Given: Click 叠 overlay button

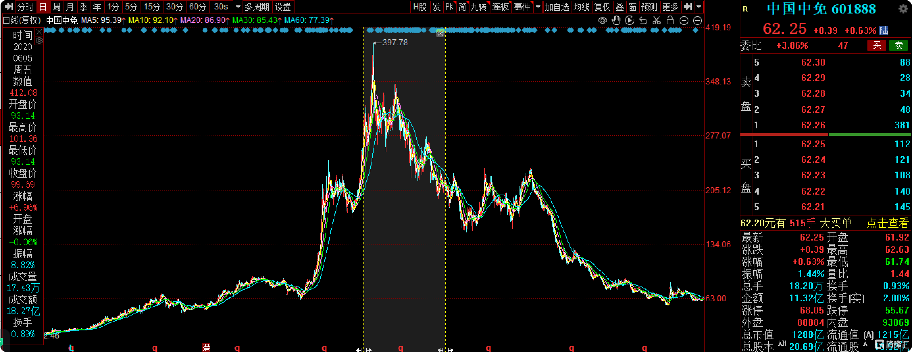Looking at the screenshot, I should pyautogui.click(x=619, y=6).
